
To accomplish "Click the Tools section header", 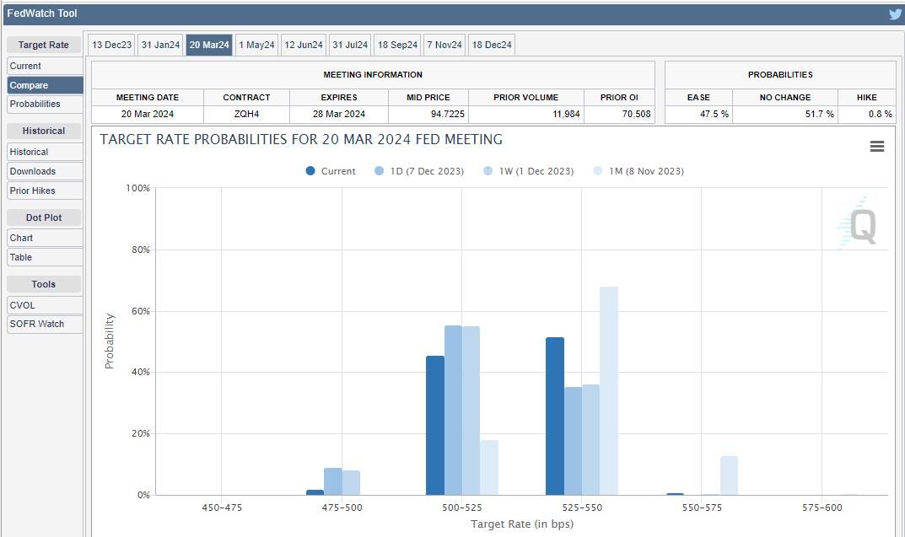I will click(x=44, y=284).
